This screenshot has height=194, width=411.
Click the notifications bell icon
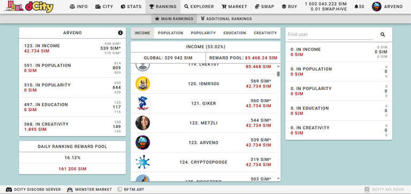point(356,6)
